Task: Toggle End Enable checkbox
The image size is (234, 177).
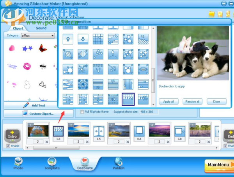Action: (225, 146)
